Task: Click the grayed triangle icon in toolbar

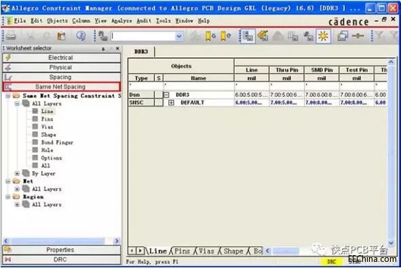Action: [x=278, y=37]
